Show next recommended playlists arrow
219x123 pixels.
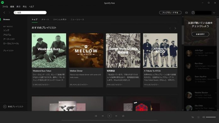175,28
